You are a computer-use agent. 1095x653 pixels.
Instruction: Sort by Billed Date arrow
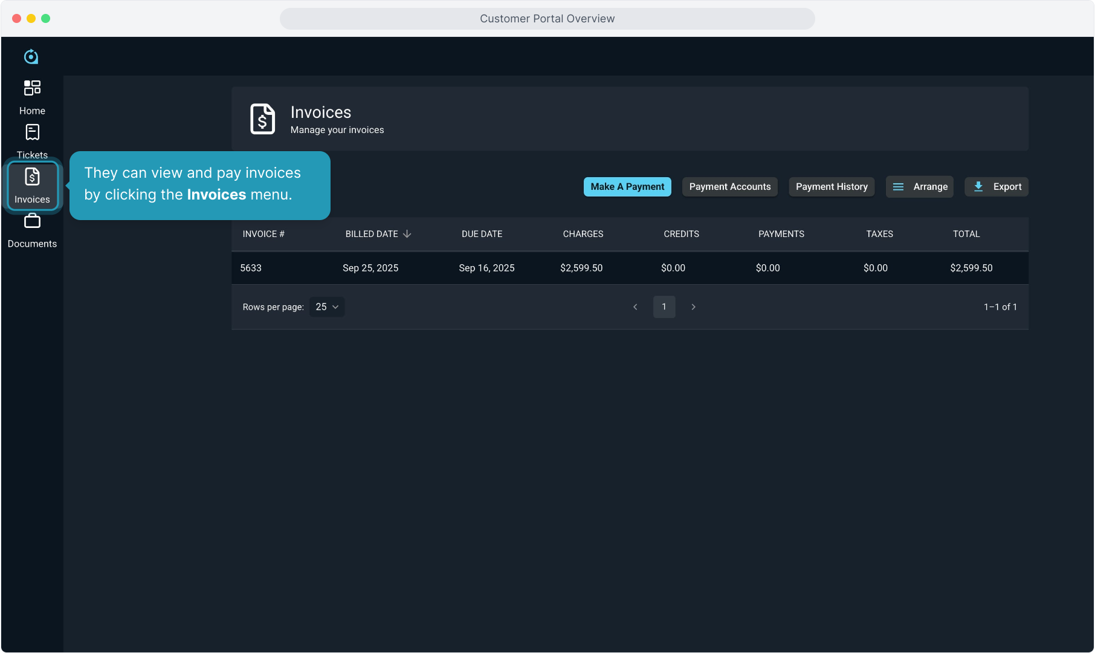(407, 234)
